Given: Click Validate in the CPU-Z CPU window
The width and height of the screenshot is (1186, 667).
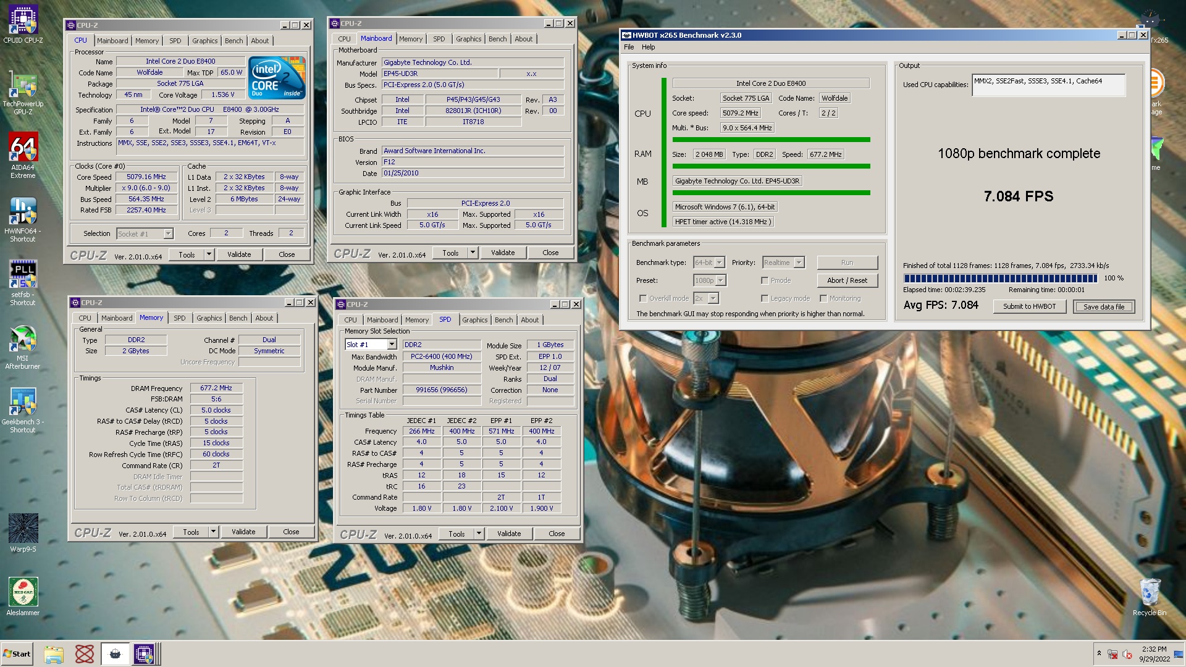Looking at the screenshot, I should coord(239,254).
